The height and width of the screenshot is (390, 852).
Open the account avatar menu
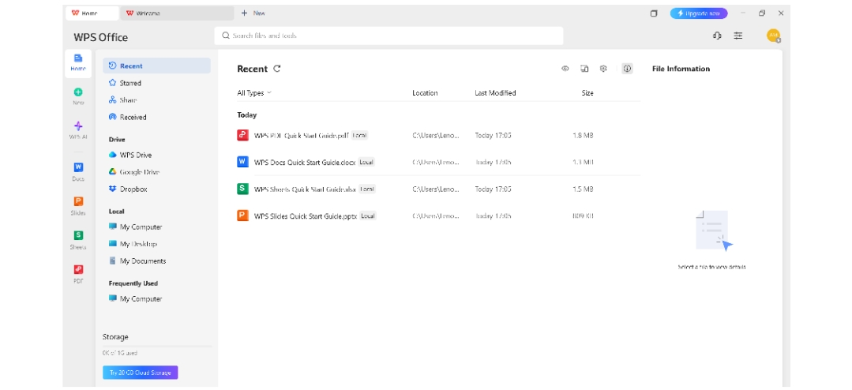pos(773,36)
